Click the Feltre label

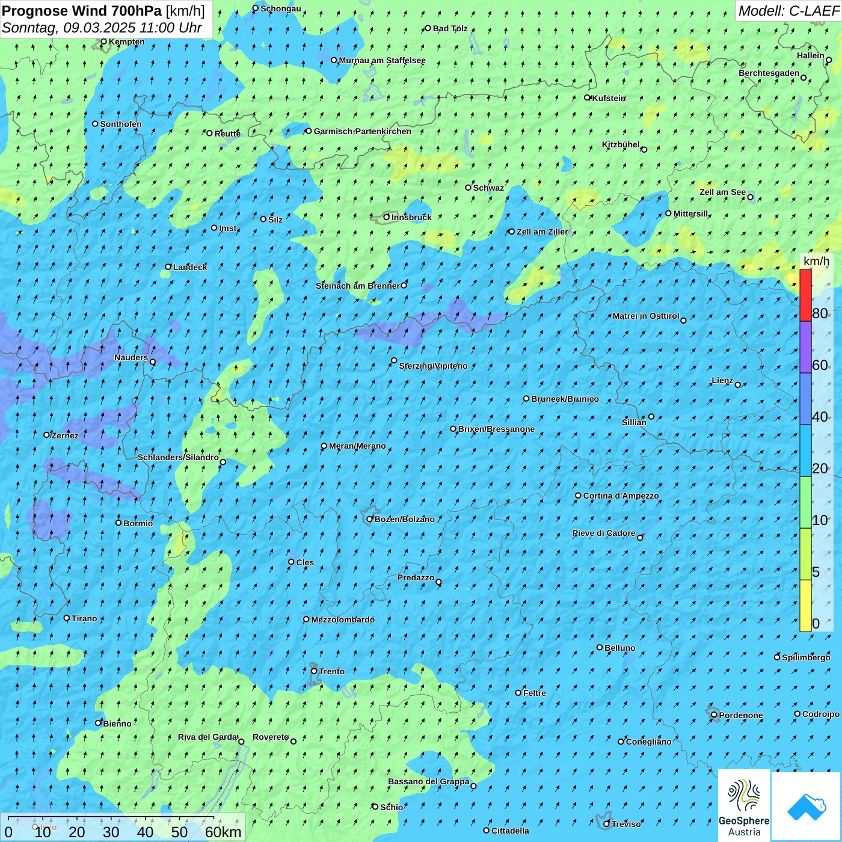coord(535,693)
